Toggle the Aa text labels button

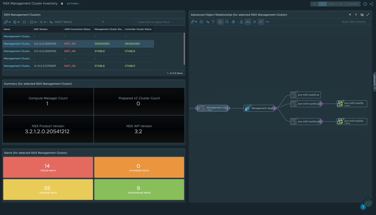[x=248, y=22]
